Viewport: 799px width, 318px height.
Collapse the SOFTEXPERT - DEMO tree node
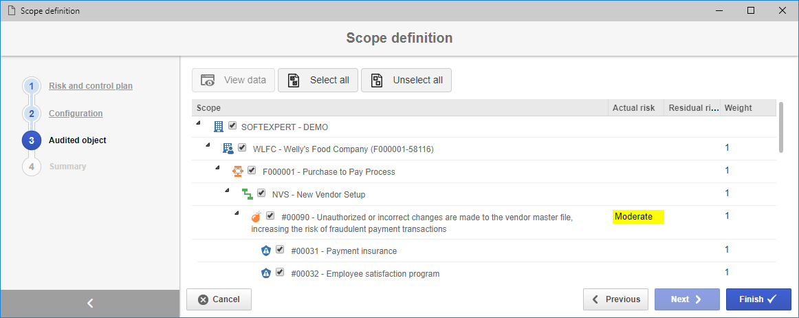[x=198, y=123]
